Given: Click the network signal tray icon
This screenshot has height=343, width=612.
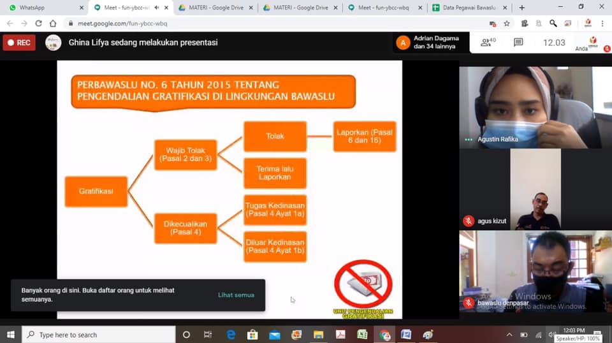Looking at the screenshot, I should tap(539, 335).
